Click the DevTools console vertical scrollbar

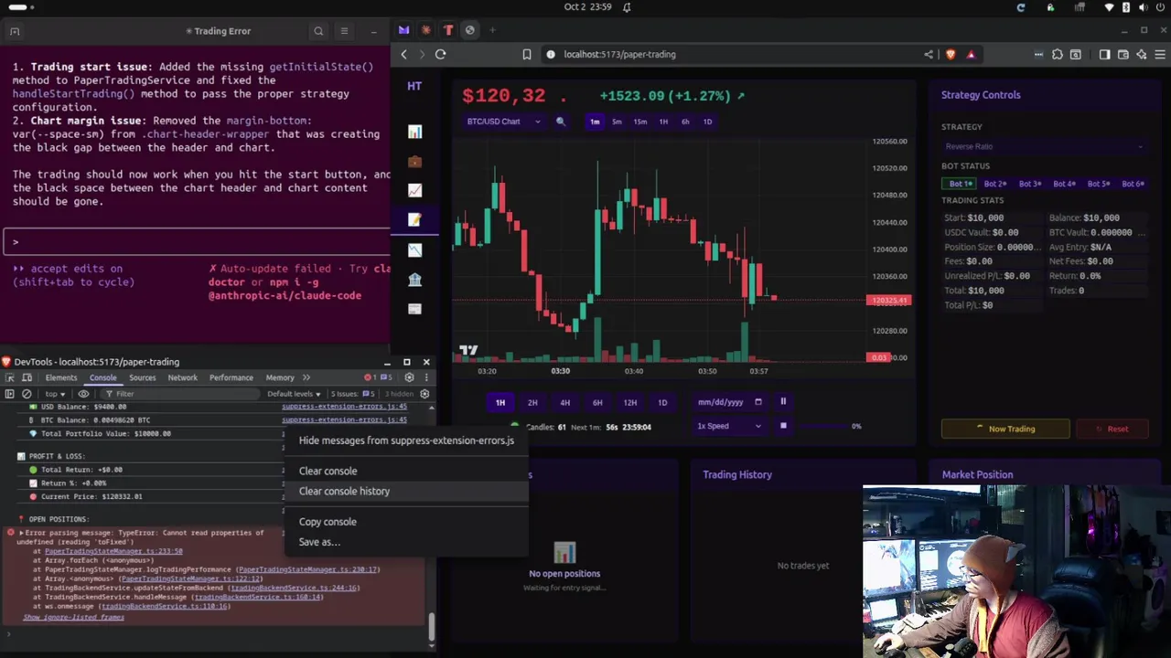point(431,627)
